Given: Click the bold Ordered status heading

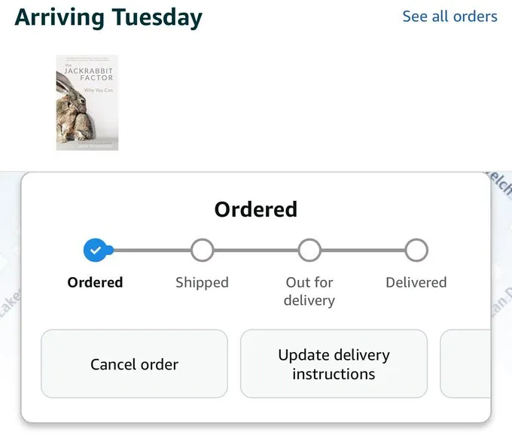Looking at the screenshot, I should pos(256,208).
